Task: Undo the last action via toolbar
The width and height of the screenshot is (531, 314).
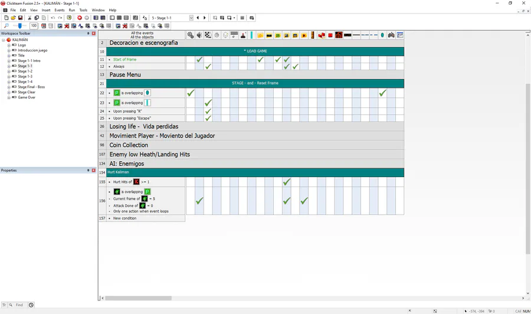Action: (53, 18)
